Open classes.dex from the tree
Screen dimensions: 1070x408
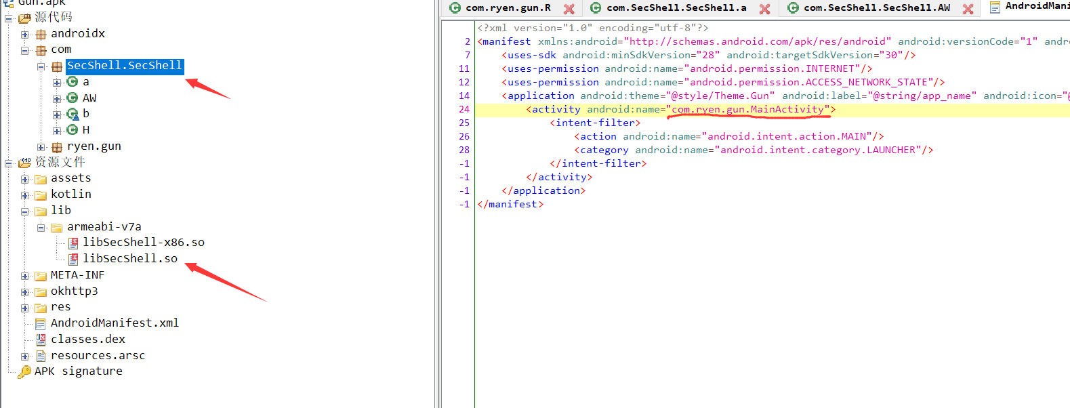(88, 340)
